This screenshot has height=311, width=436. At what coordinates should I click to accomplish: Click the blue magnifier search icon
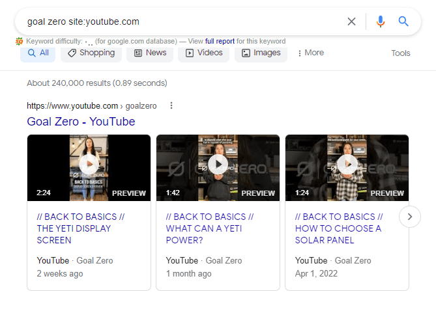(403, 21)
